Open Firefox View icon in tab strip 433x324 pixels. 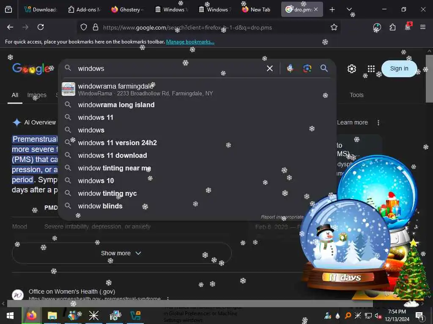(x=8, y=10)
